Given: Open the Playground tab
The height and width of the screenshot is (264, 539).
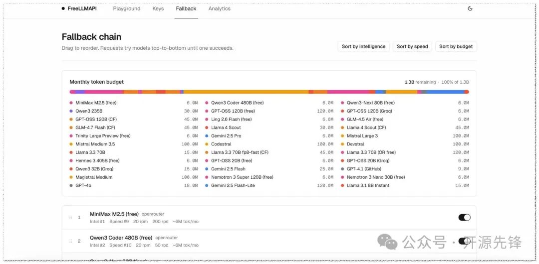Looking at the screenshot, I should coord(126,8).
